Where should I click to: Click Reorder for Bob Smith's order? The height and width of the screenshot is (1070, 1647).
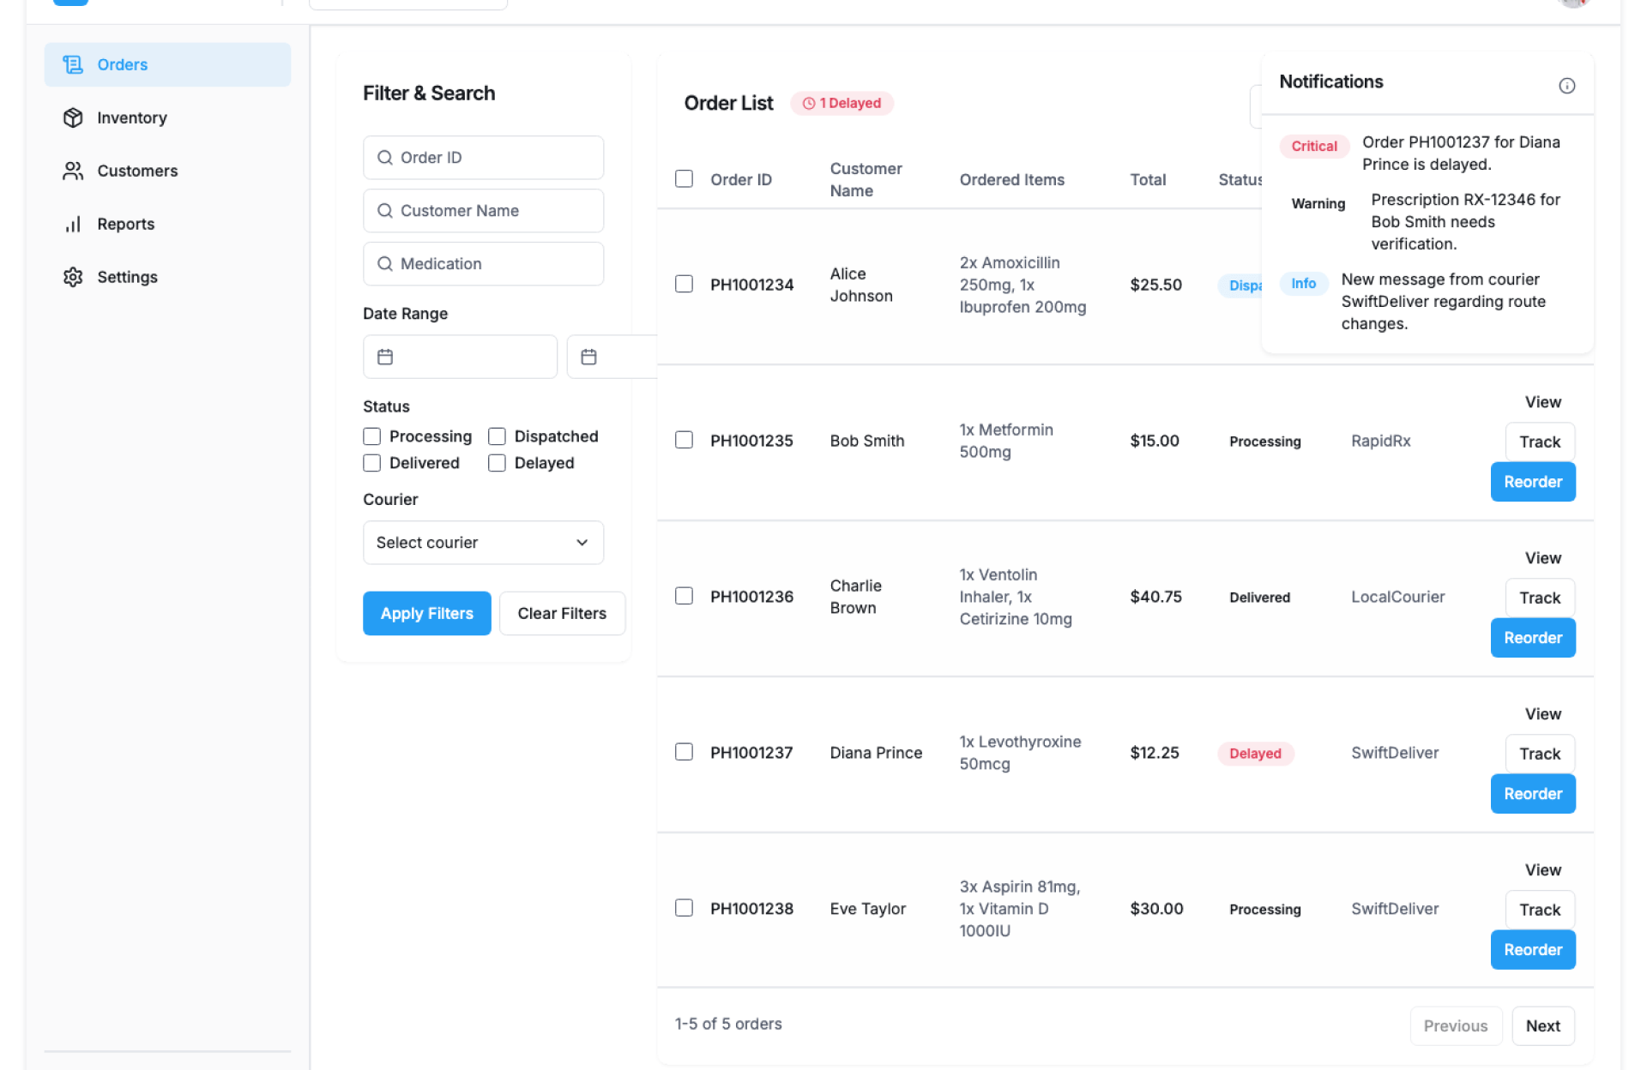tap(1532, 482)
